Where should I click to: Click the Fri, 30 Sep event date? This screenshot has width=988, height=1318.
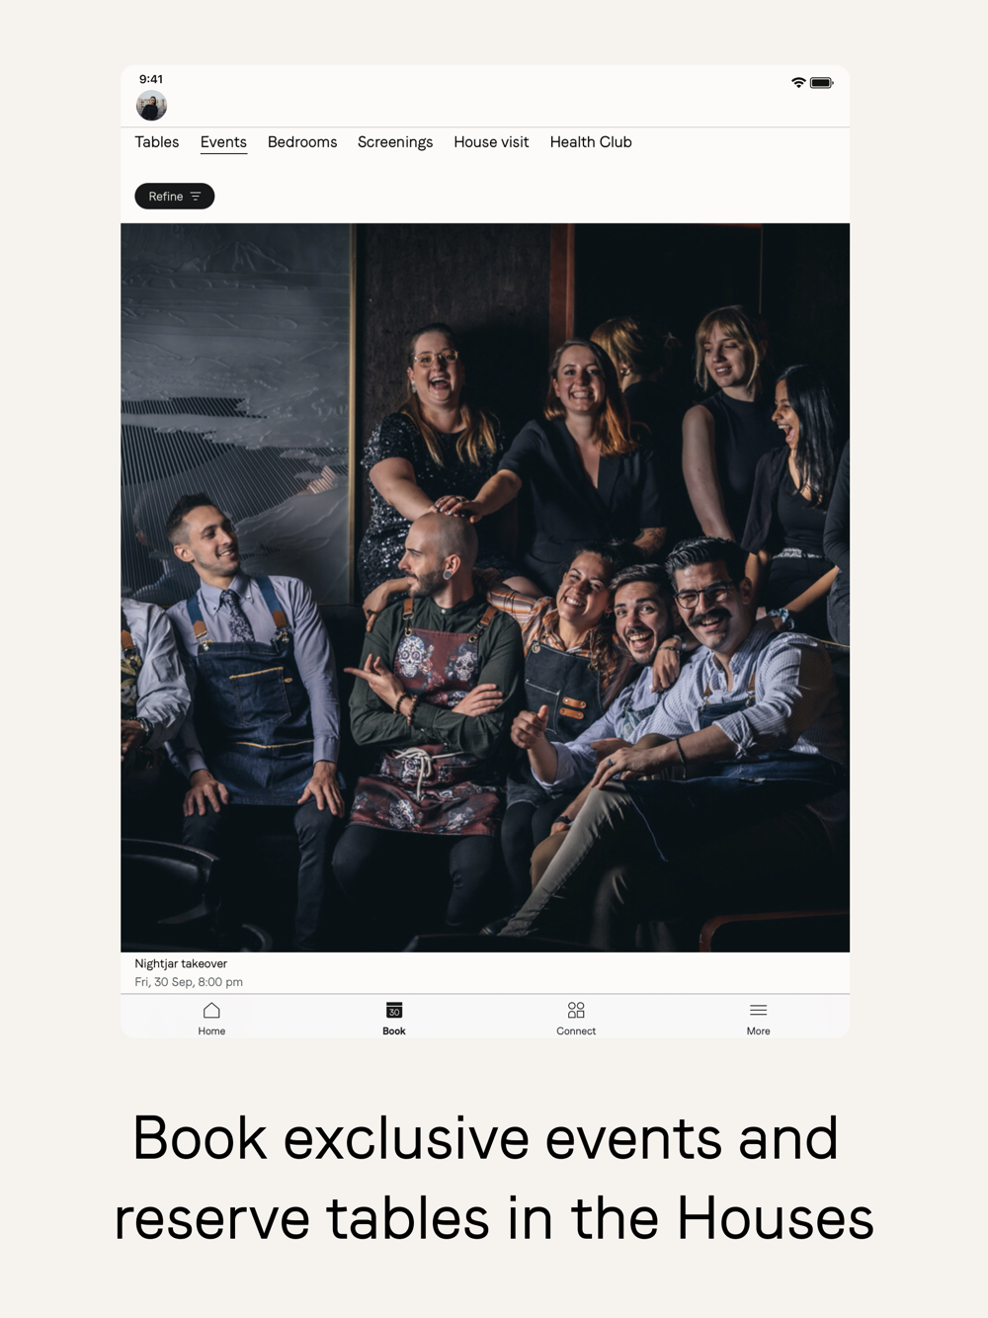189,982
